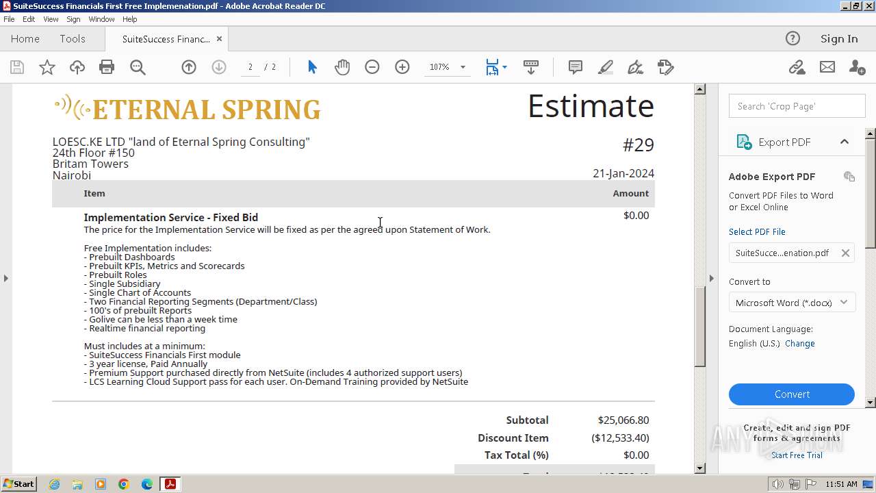
Task: Upload file to Adobe cloud
Action: [77, 67]
